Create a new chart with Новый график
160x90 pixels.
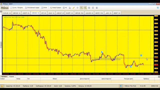[55, 8]
